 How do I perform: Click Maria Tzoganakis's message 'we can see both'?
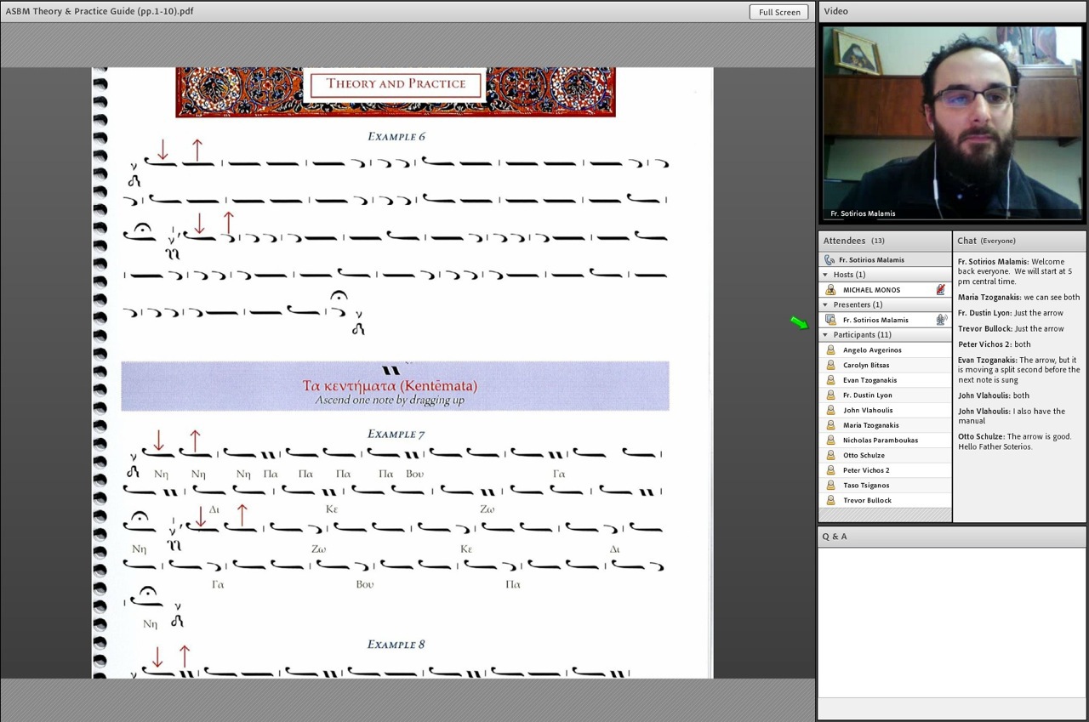(x=1019, y=298)
